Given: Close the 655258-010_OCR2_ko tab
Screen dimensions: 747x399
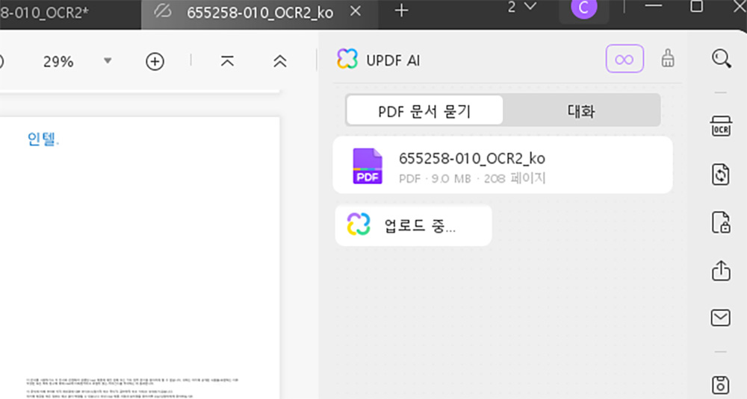Looking at the screenshot, I should point(356,11).
